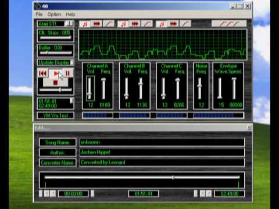Open the Help menu

coord(70,15)
